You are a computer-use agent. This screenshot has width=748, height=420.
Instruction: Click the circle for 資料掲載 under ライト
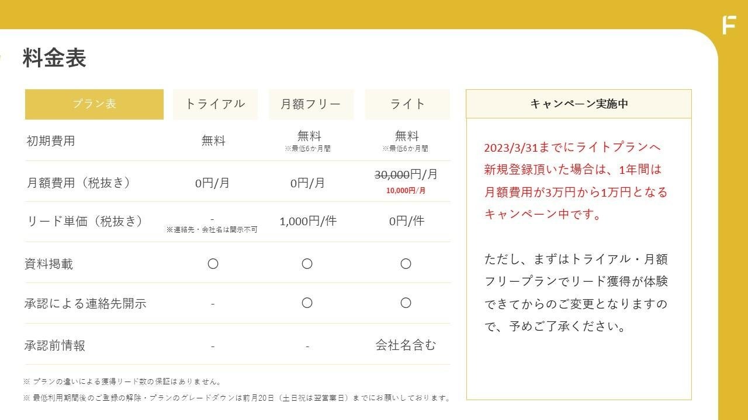(406, 264)
